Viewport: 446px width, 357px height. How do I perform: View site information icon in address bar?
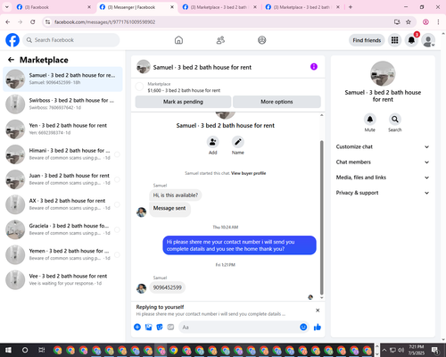point(47,21)
